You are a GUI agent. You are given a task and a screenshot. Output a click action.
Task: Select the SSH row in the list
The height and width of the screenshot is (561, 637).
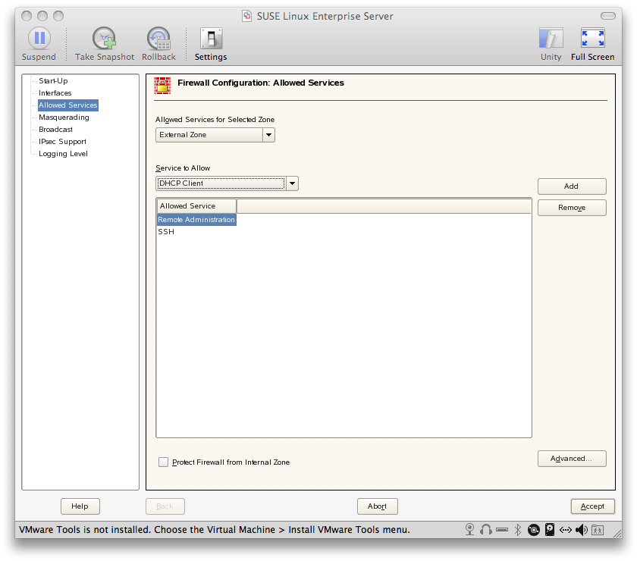[166, 232]
